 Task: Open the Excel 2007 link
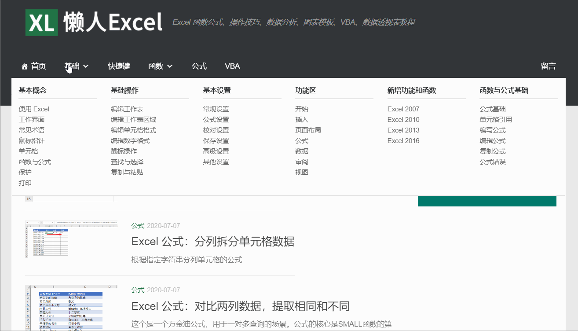[x=403, y=109]
